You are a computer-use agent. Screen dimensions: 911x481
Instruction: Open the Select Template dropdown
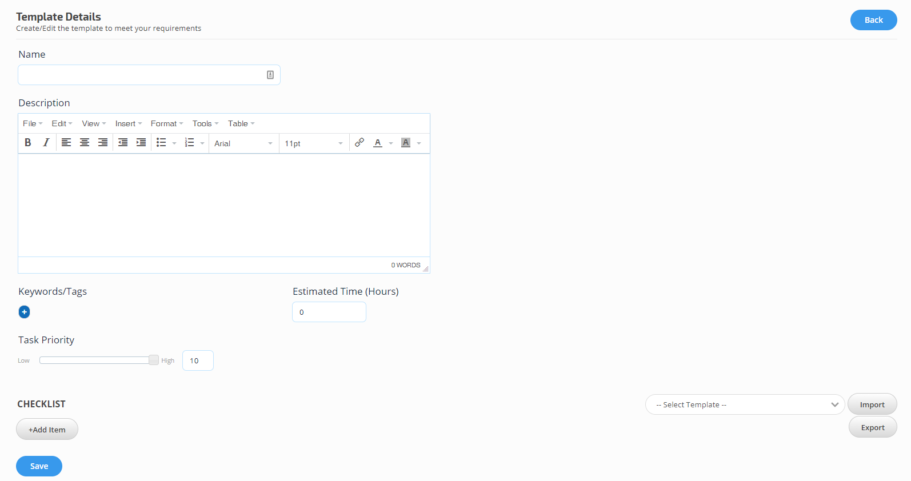745,404
